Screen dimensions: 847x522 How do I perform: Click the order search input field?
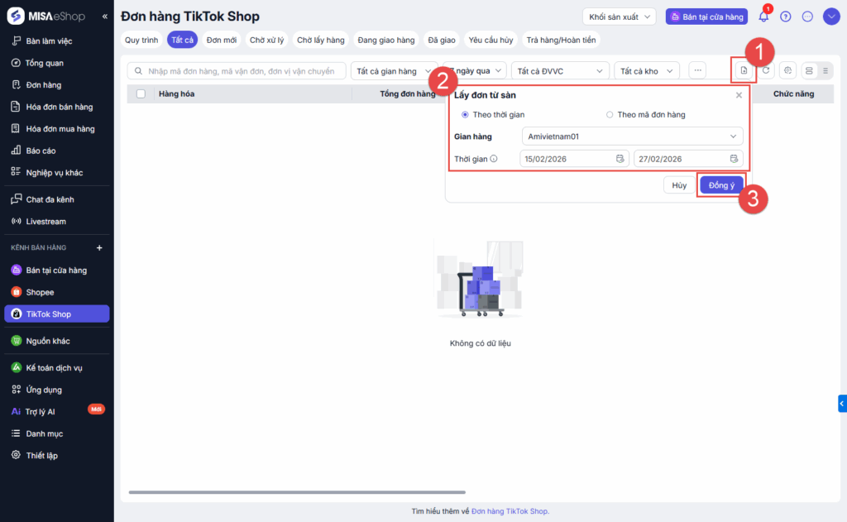point(237,71)
